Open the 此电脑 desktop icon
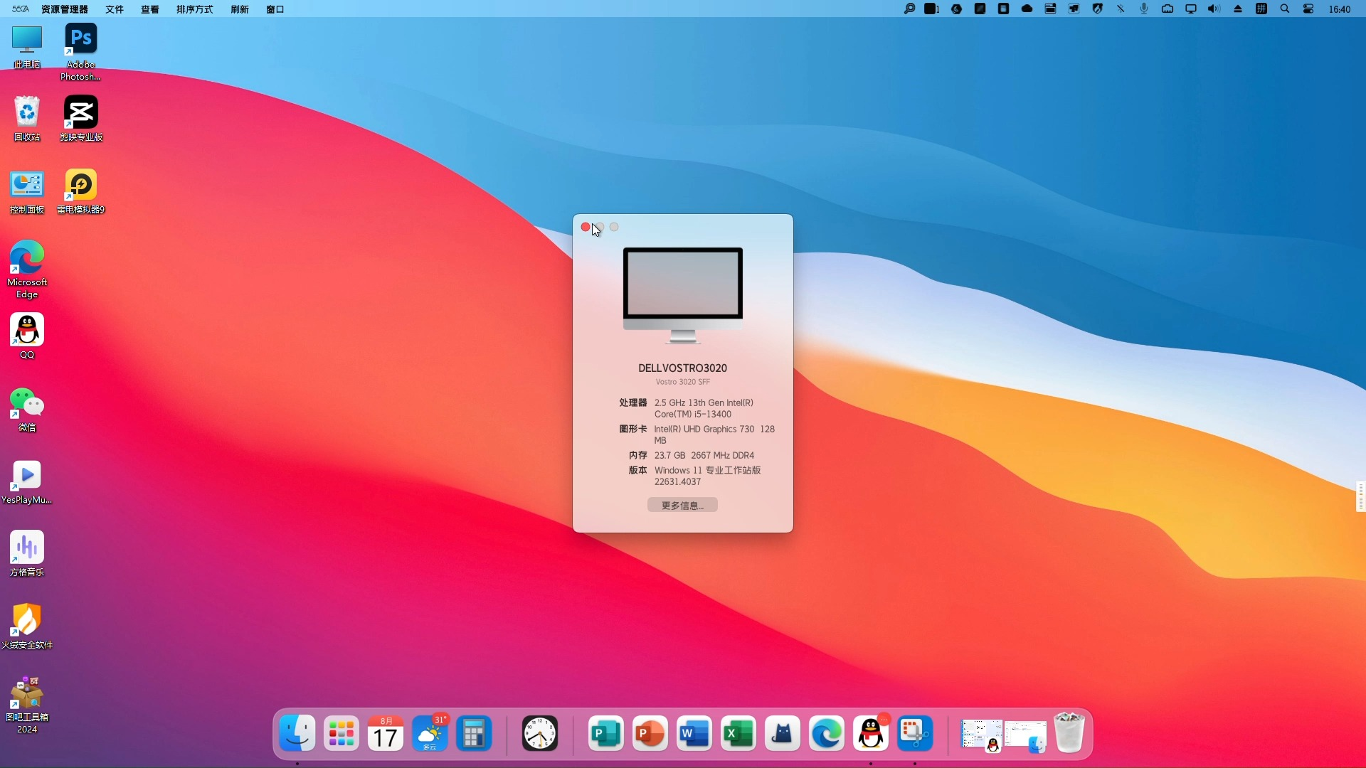Screen dimensions: 1366x768 [27, 47]
